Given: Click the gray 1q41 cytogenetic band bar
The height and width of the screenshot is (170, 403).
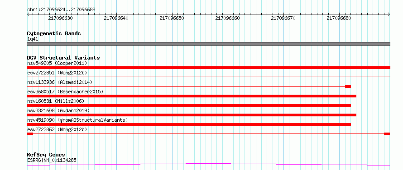Looking at the screenshot, I should pyautogui.click(x=208, y=44).
